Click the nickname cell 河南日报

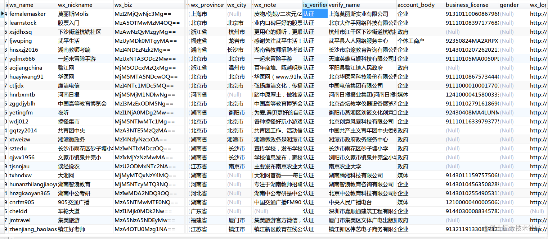click(85, 95)
